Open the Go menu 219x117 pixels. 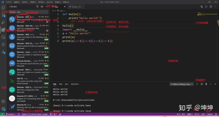[x=41, y=2]
